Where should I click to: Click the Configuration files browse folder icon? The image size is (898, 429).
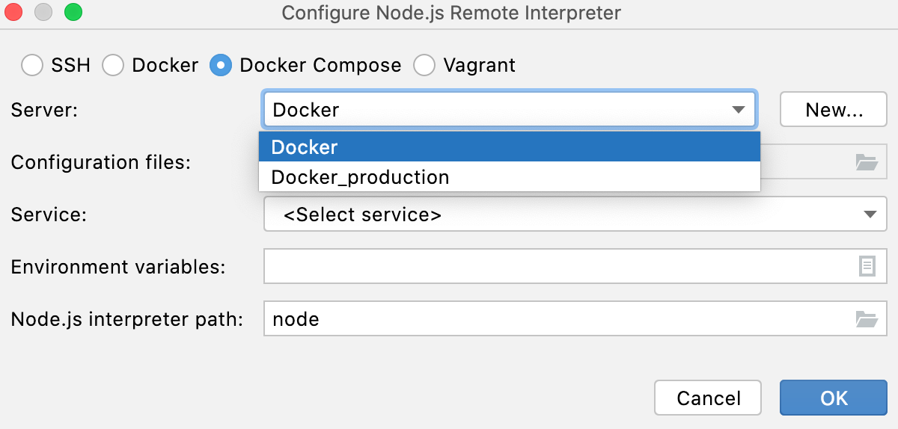tap(866, 162)
